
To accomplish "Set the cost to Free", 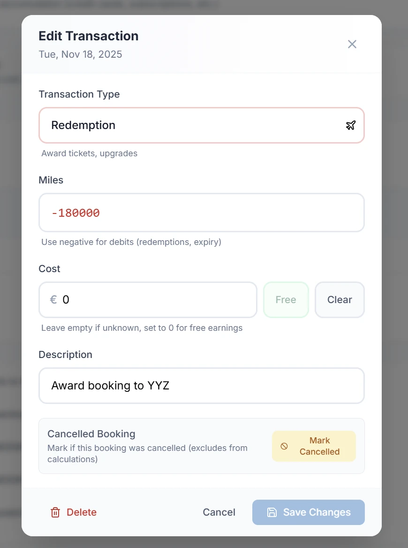I will coord(286,300).
